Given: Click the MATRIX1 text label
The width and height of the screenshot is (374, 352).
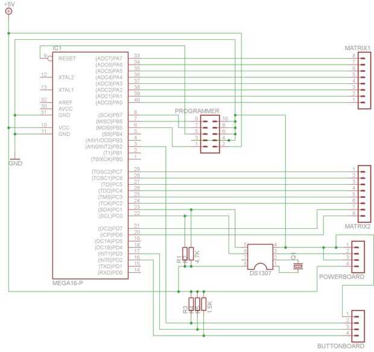Looking at the screenshot, I should [x=358, y=48].
